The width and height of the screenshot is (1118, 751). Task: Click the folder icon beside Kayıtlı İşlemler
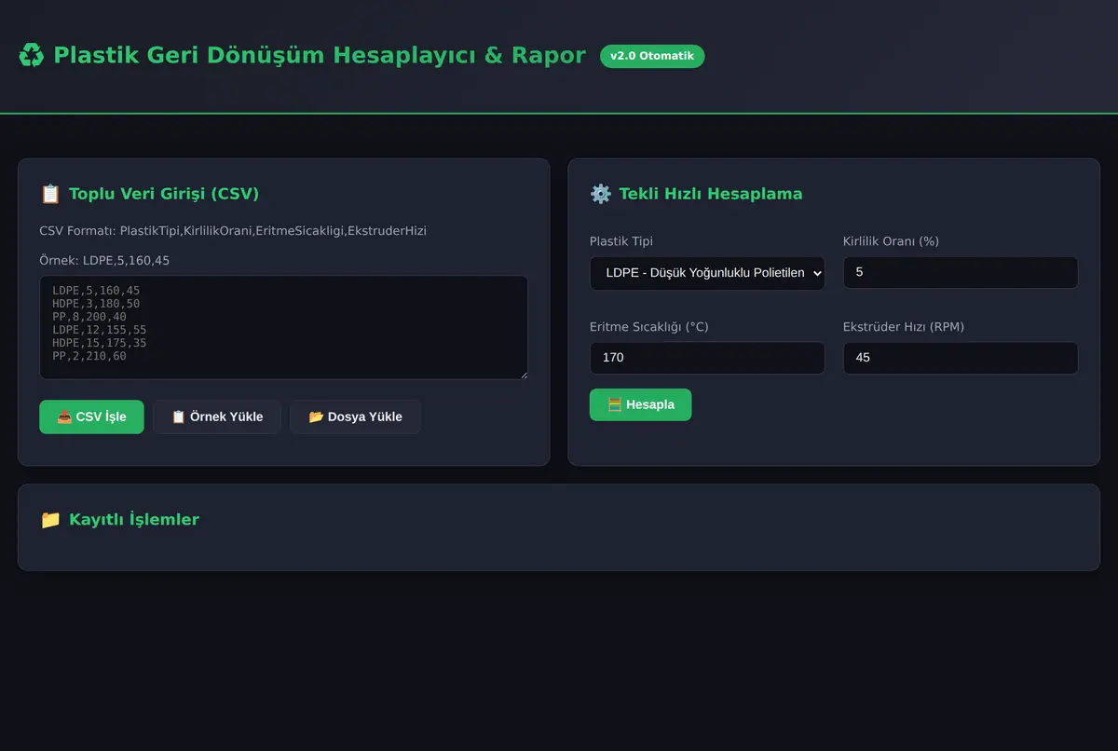point(50,519)
